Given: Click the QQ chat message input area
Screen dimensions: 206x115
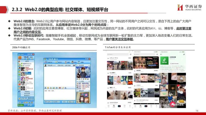Looking at the screenshot, I should [59, 95].
